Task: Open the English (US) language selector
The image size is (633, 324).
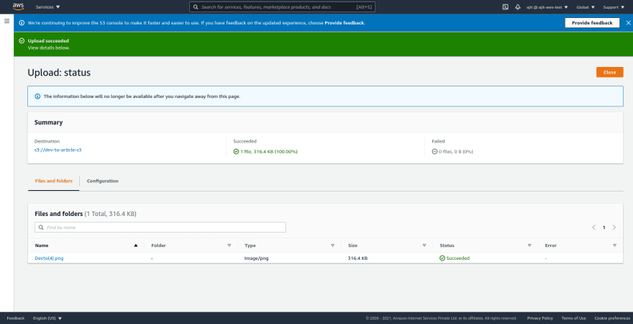Action: pos(47,318)
